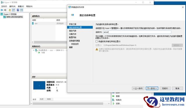Click scroll-left arrow of virtual machines list

(x=33, y=42)
